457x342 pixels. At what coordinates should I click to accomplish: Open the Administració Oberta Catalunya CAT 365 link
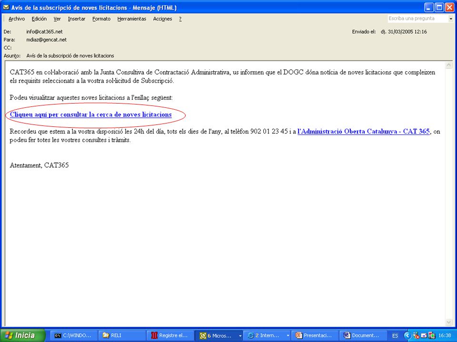363,132
